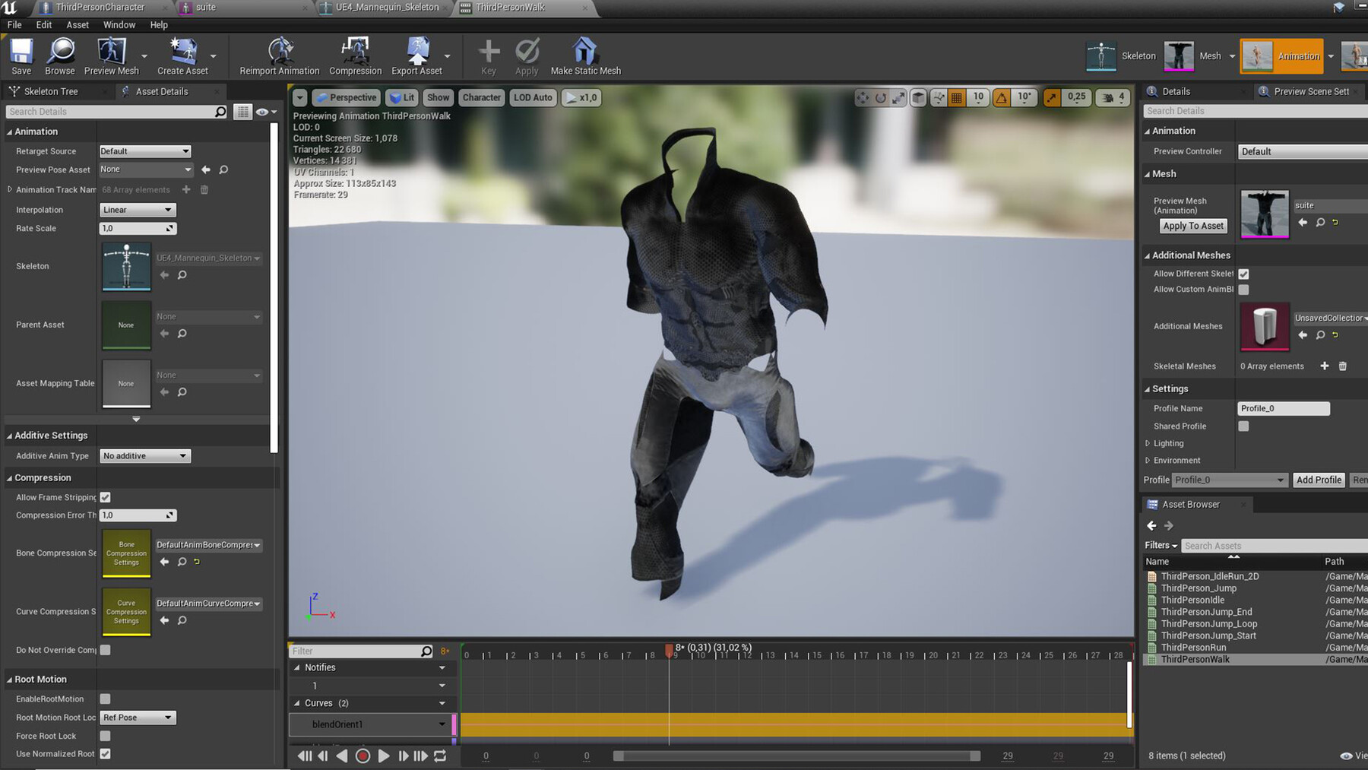This screenshot has width=1368, height=770.
Task: Enable Do Not Override Compression checkbox
Action: [x=106, y=650]
